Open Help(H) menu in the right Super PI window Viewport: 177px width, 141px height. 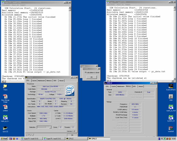coord(128,5)
